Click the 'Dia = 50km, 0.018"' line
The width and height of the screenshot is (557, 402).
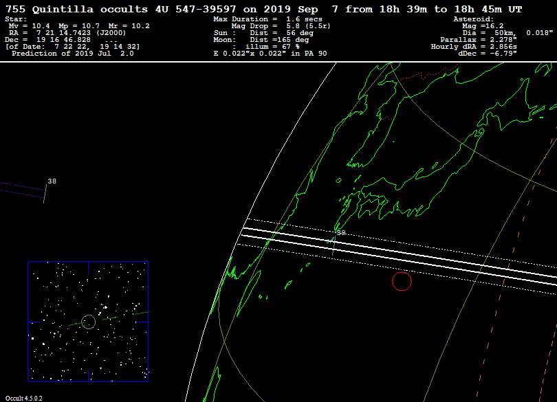click(507, 33)
